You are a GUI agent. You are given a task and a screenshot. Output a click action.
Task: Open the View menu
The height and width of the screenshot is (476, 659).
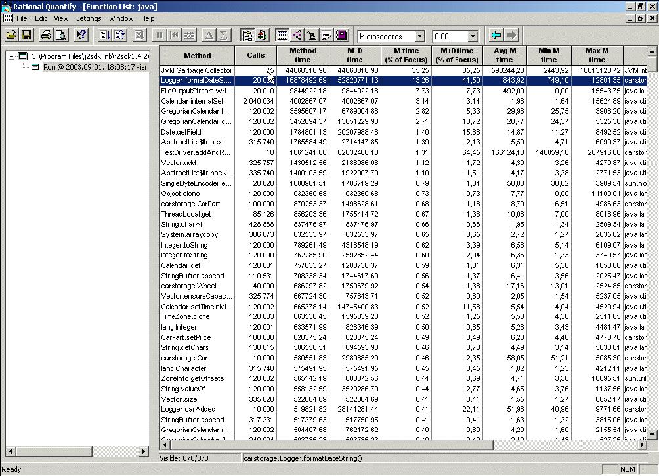point(61,18)
